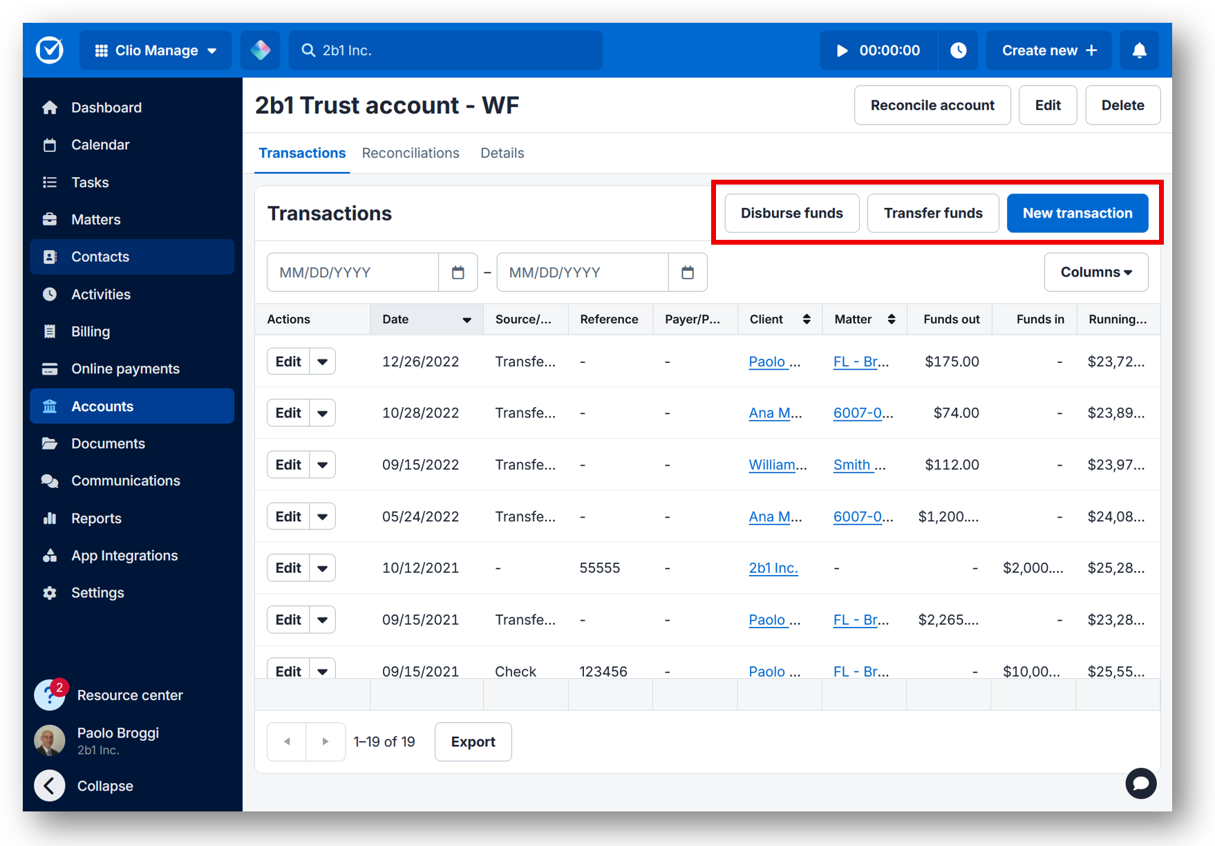Open the Reports section
The height and width of the screenshot is (846, 1215).
click(96, 518)
